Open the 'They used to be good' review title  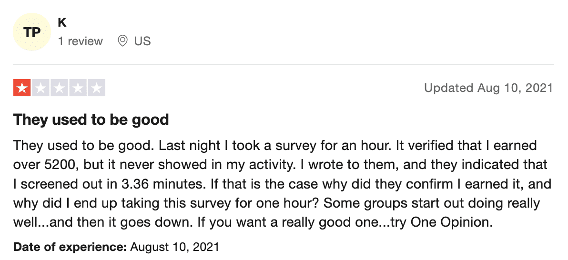pos(91,120)
